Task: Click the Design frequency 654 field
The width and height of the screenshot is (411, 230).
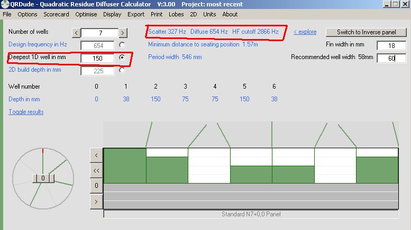Action: [x=97, y=45]
